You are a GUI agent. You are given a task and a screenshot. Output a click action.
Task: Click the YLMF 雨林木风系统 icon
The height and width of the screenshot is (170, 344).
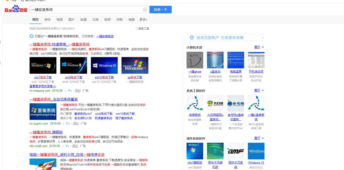pos(236,151)
